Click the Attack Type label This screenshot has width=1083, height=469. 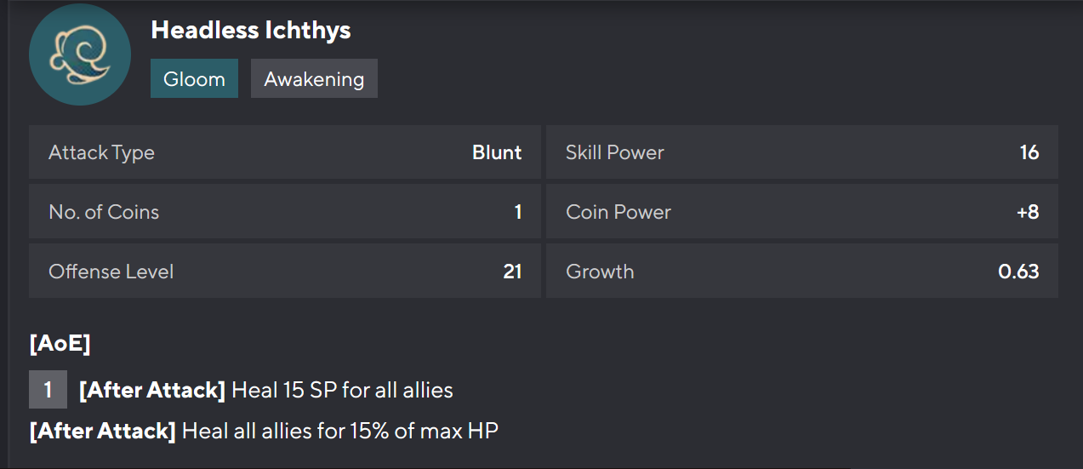101,153
